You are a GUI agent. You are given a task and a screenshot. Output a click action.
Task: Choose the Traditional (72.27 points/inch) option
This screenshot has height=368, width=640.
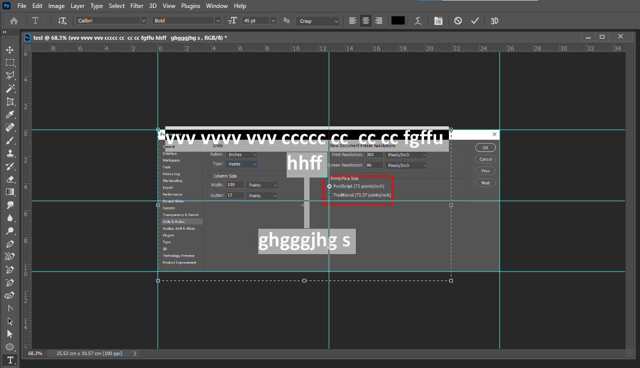point(329,195)
